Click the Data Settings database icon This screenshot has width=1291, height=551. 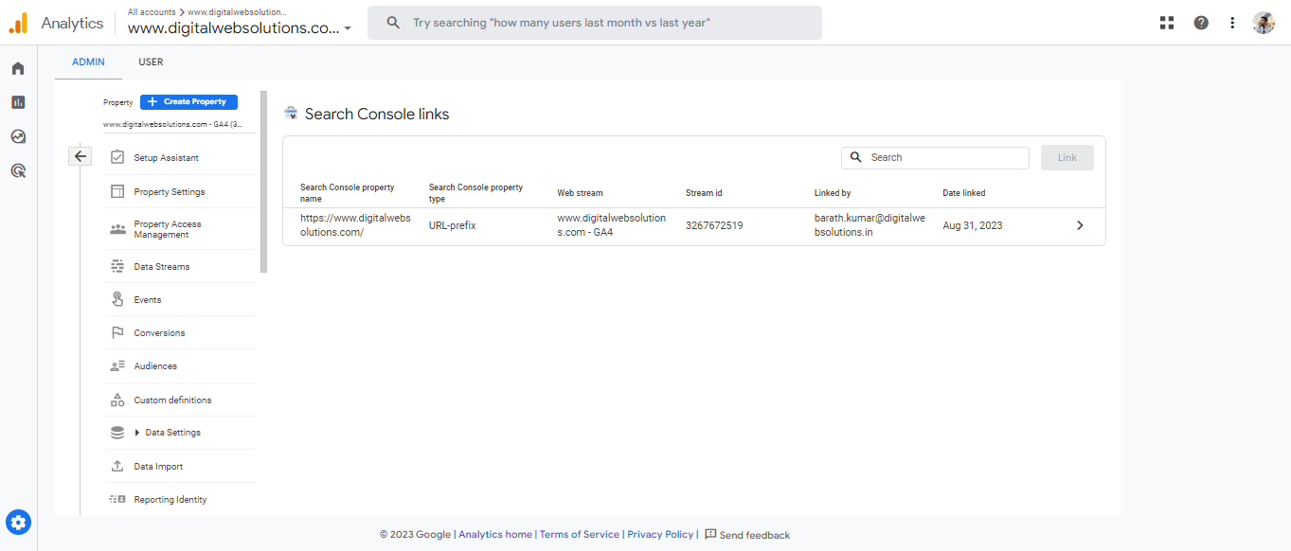tap(117, 433)
